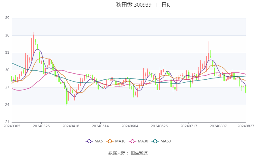256x156 pixels.
Task: Select x-axis date label 20240807
Action: coord(218,126)
